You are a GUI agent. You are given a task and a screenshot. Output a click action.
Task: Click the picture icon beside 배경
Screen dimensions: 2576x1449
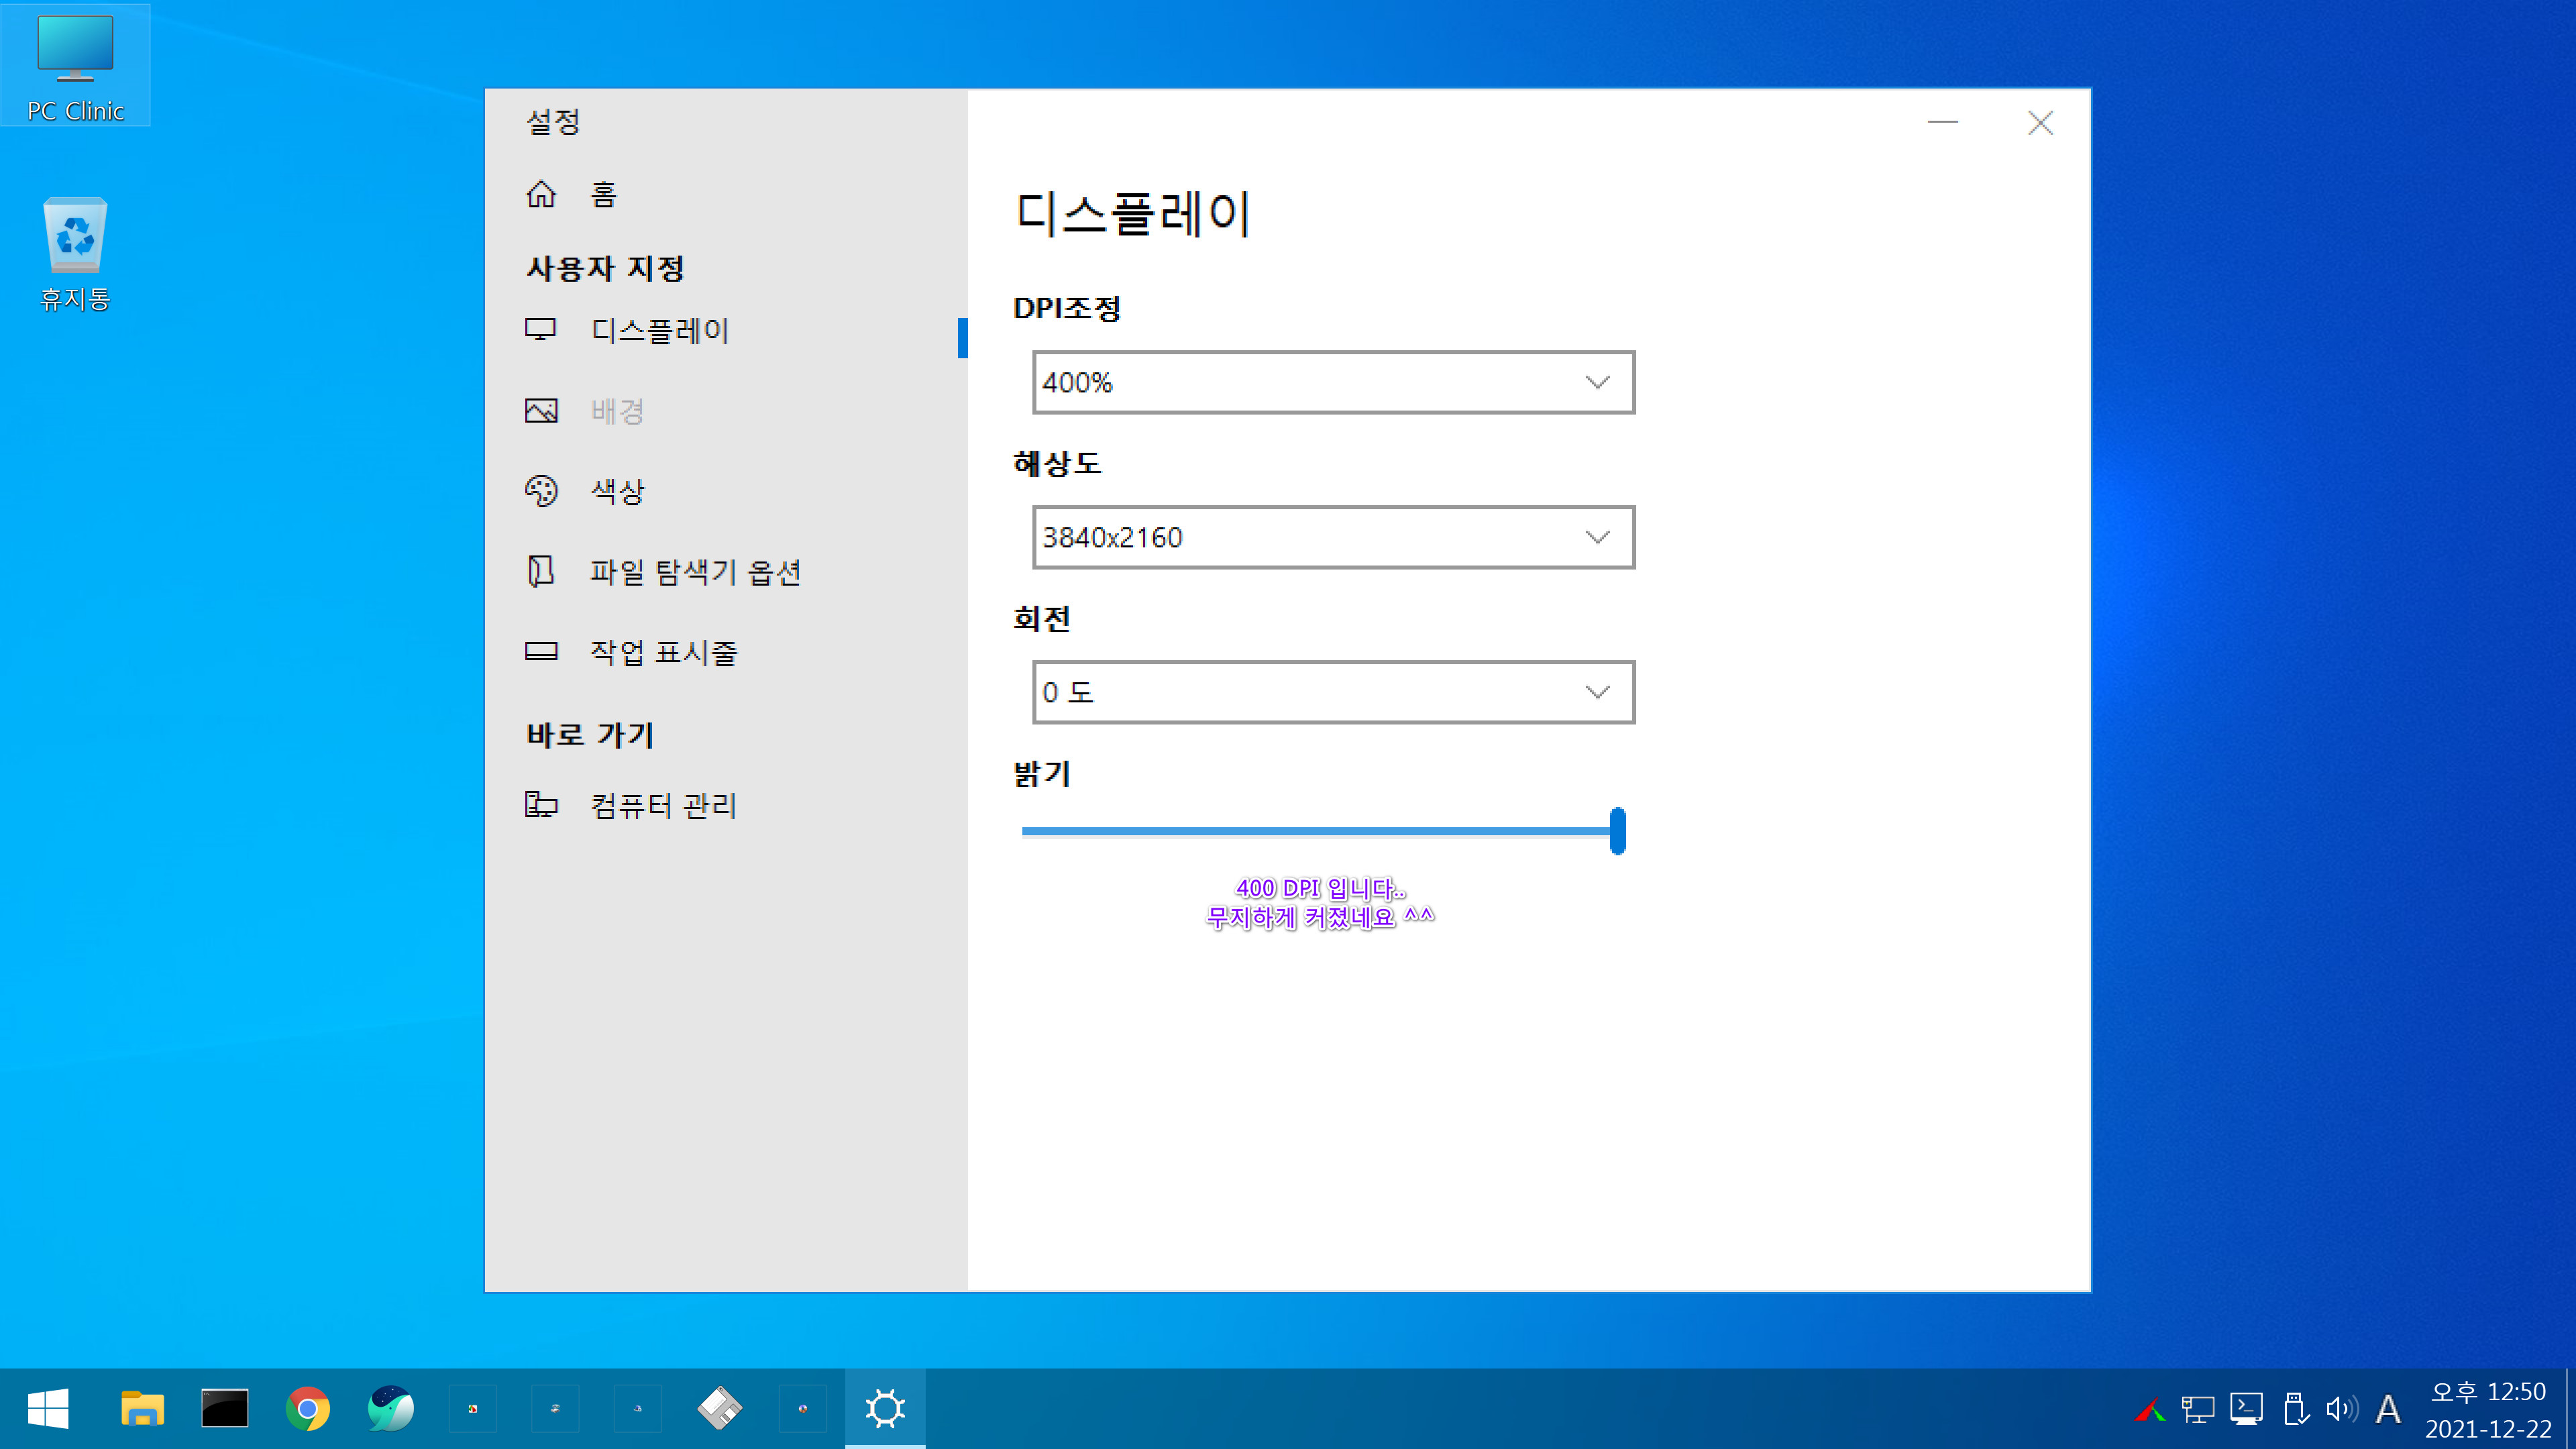coord(541,411)
